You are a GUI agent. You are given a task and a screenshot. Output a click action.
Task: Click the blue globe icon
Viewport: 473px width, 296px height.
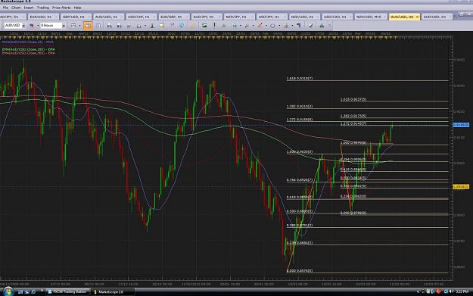[x=182, y=25]
